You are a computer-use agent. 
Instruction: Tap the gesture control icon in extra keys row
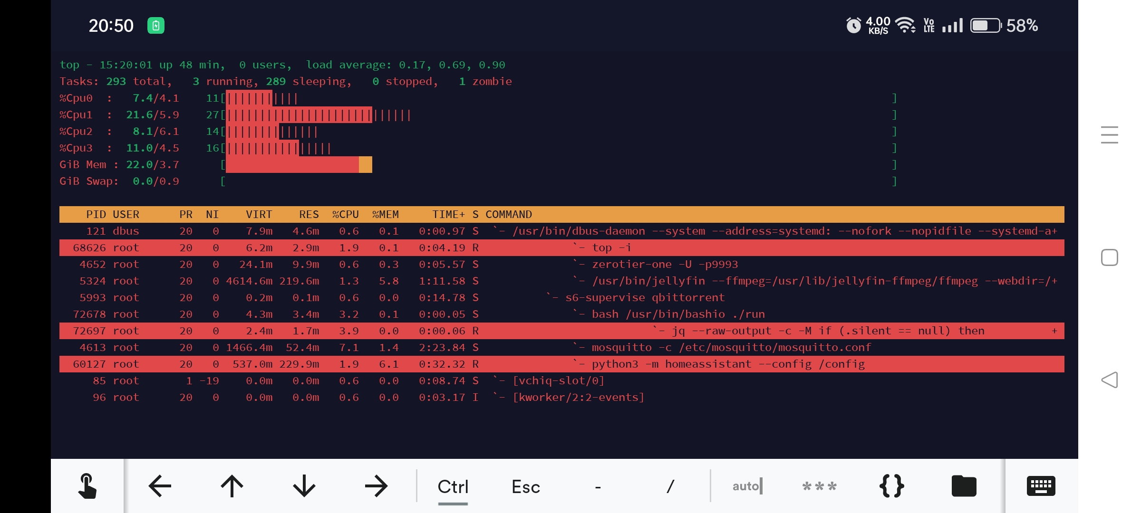coord(87,486)
